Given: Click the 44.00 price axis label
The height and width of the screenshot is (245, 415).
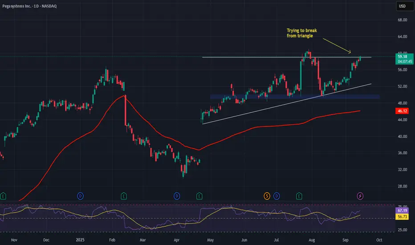Looking at the screenshot, I should [x=402, y=120].
